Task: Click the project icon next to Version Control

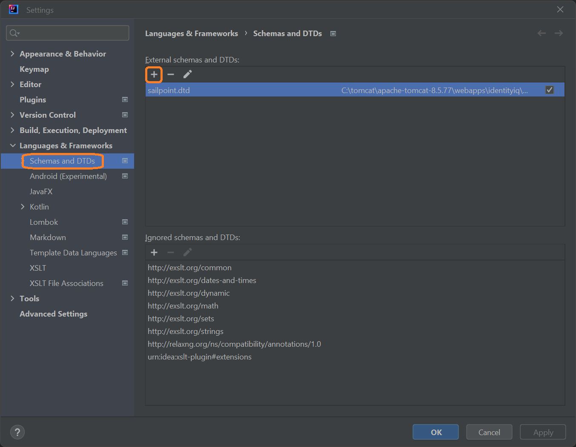Action: click(x=125, y=115)
